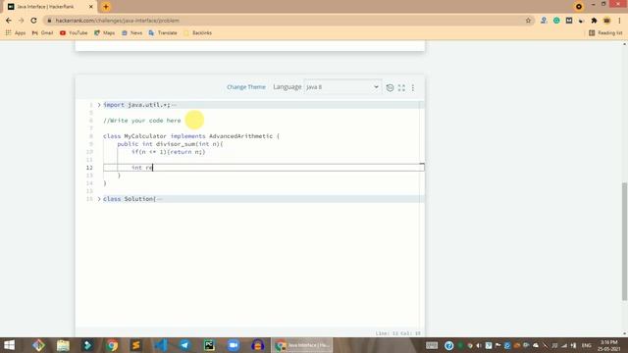This screenshot has height=353, width=628.
Task: Open new tab with plus button
Action: pyautogui.click(x=106, y=7)
